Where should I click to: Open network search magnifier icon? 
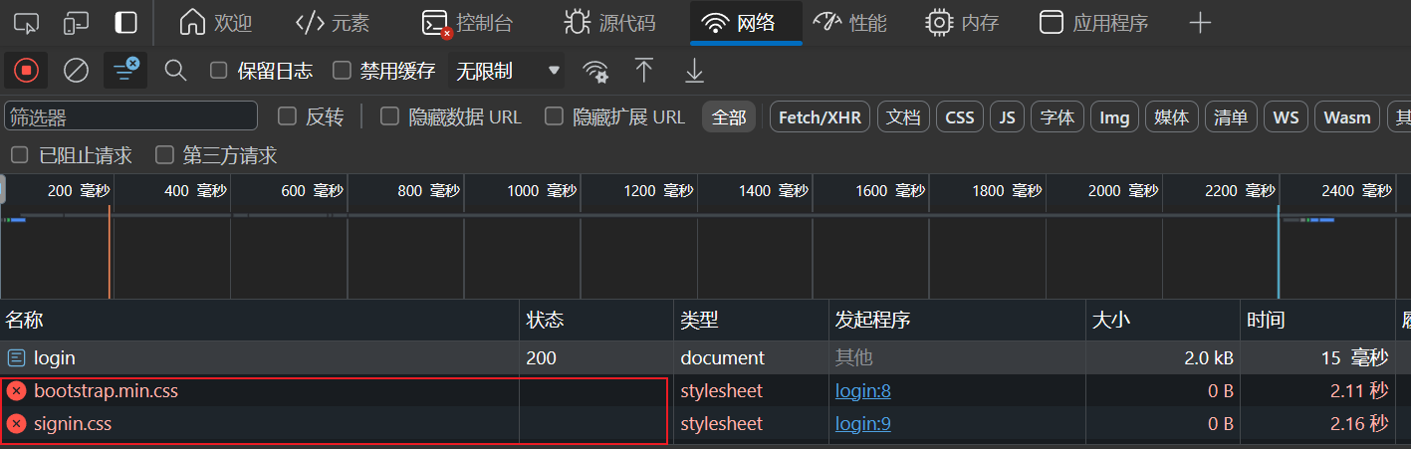(x=175, y=71)
